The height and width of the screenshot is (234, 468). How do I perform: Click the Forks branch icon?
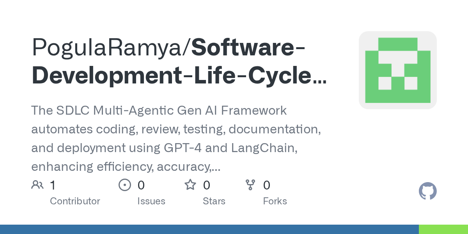[250, 185]
